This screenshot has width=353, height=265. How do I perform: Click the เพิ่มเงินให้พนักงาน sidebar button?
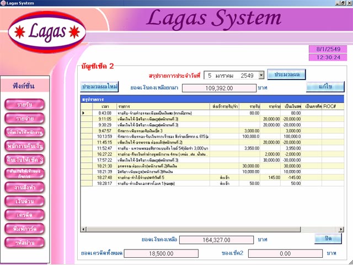click(x=24, y=132)
